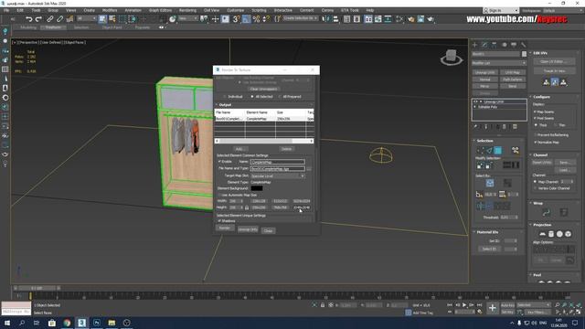Select the All Selected radio button
The image size is (585, 329).
click(252, 97)
